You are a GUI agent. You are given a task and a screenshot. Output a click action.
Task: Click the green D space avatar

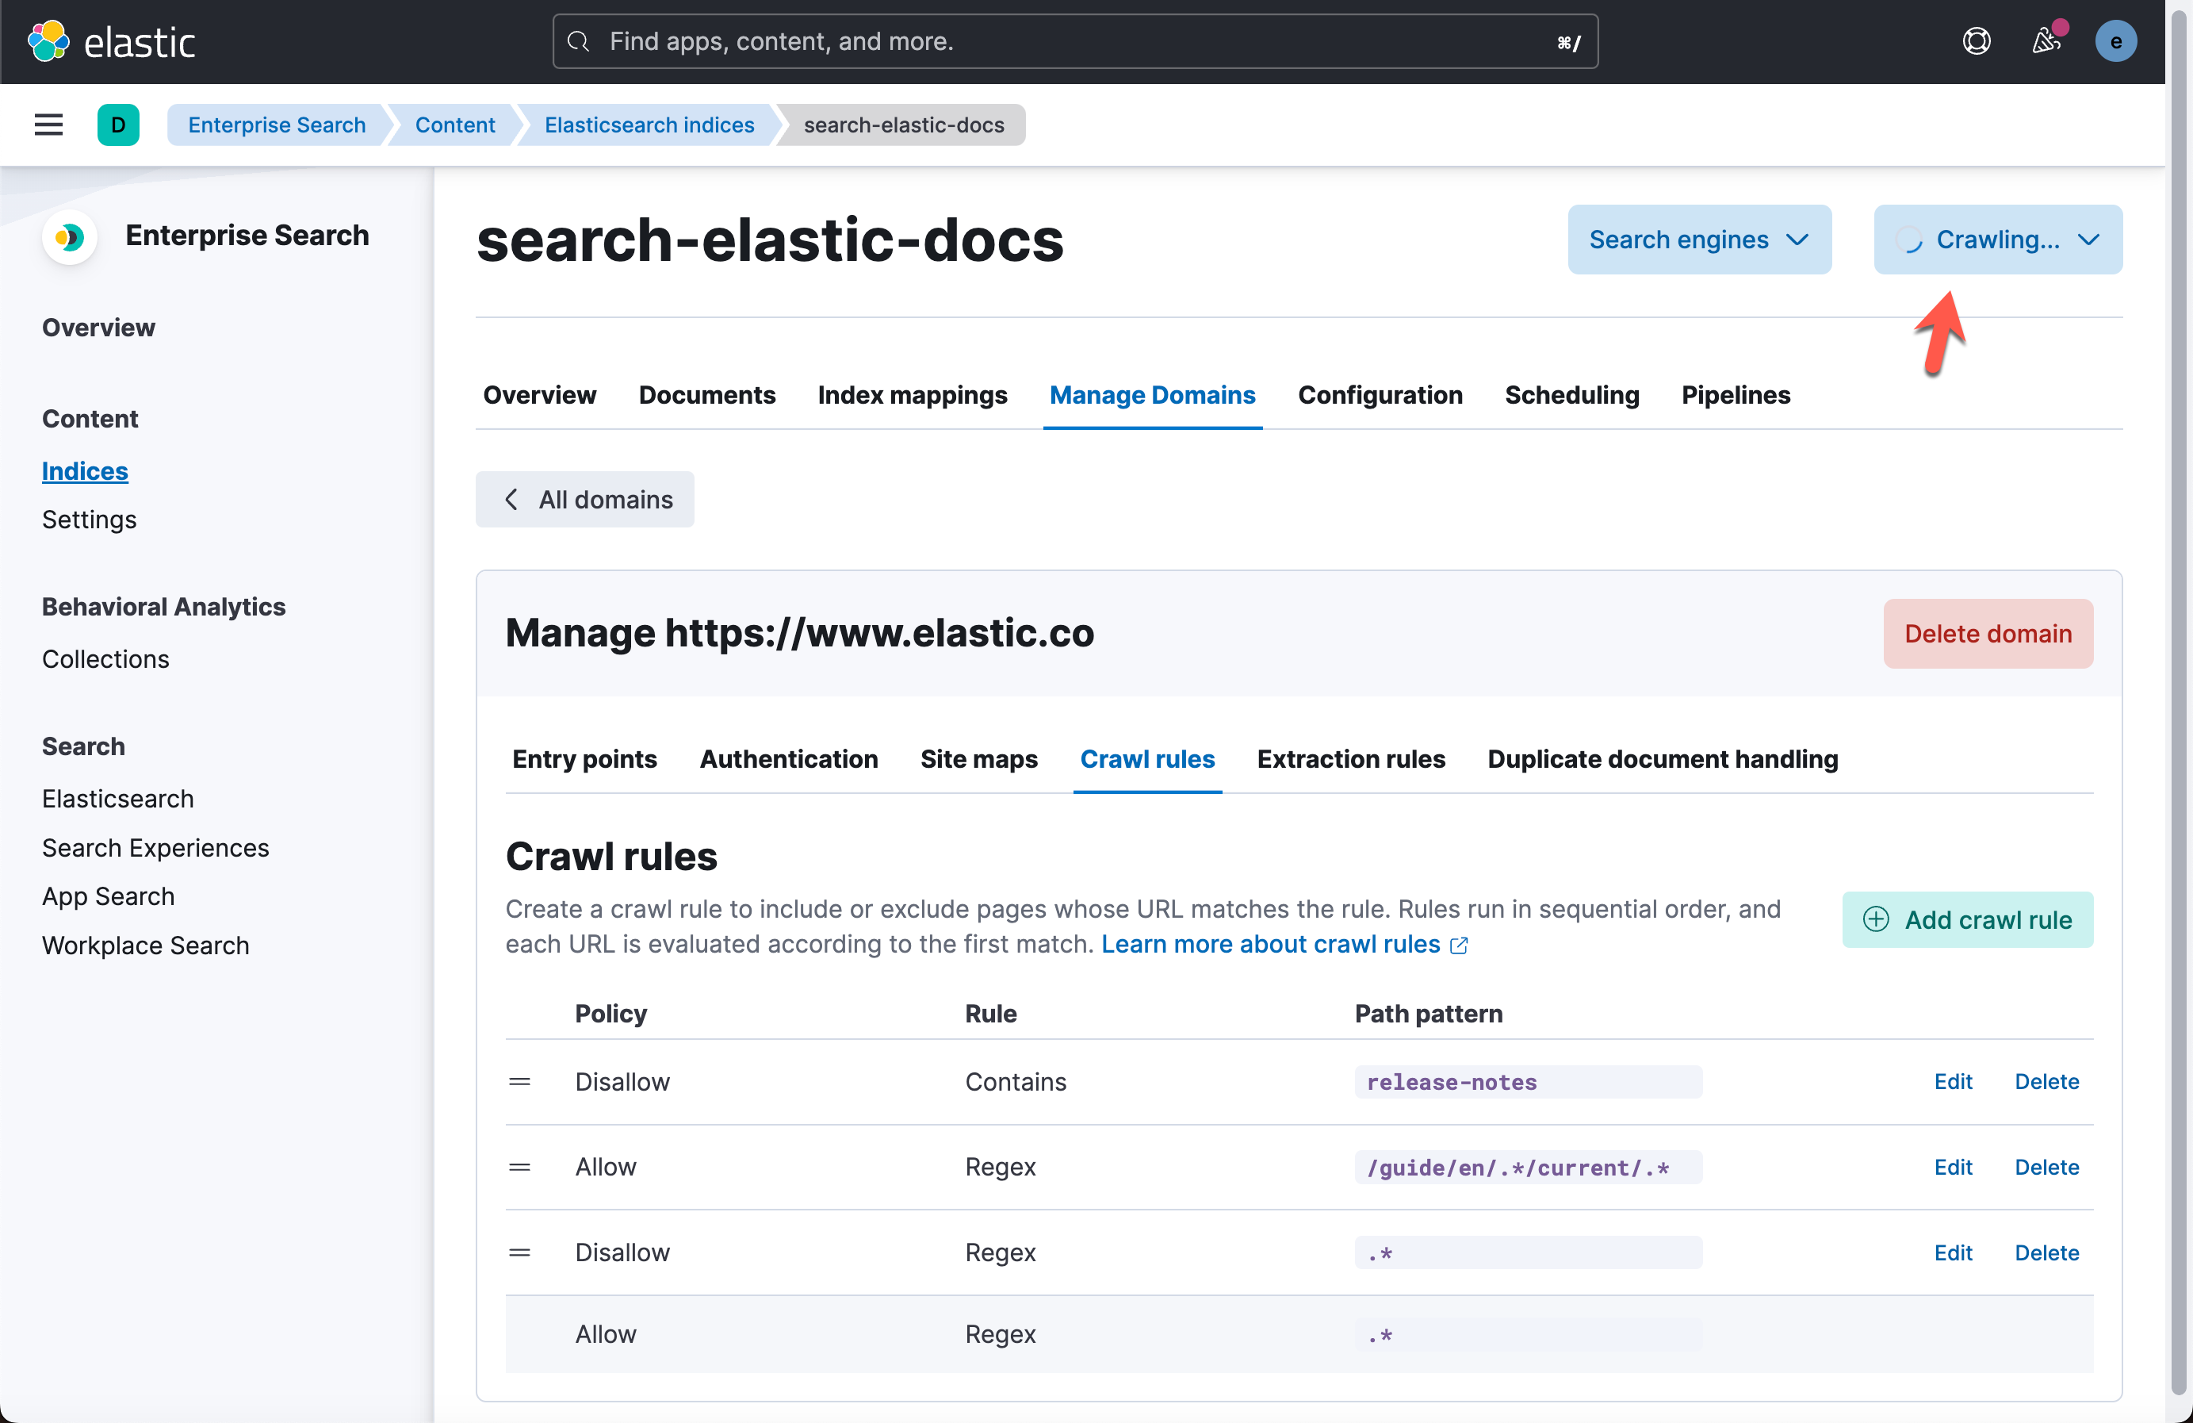click(118, 125)
